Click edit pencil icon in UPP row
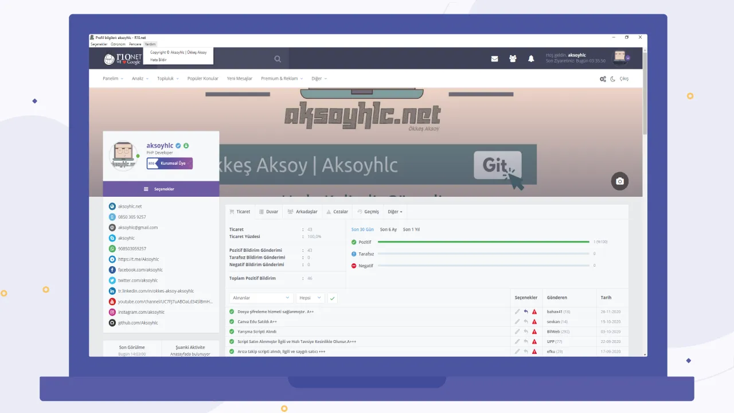Viewport: 734px width, 413px height. pyautogui.click(x=517, y=341)
